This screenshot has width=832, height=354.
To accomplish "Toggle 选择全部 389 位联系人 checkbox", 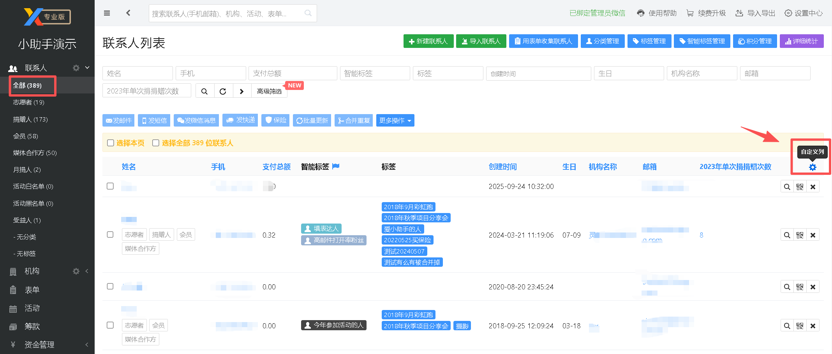I will pyautogui.click(x=156, y=143).
